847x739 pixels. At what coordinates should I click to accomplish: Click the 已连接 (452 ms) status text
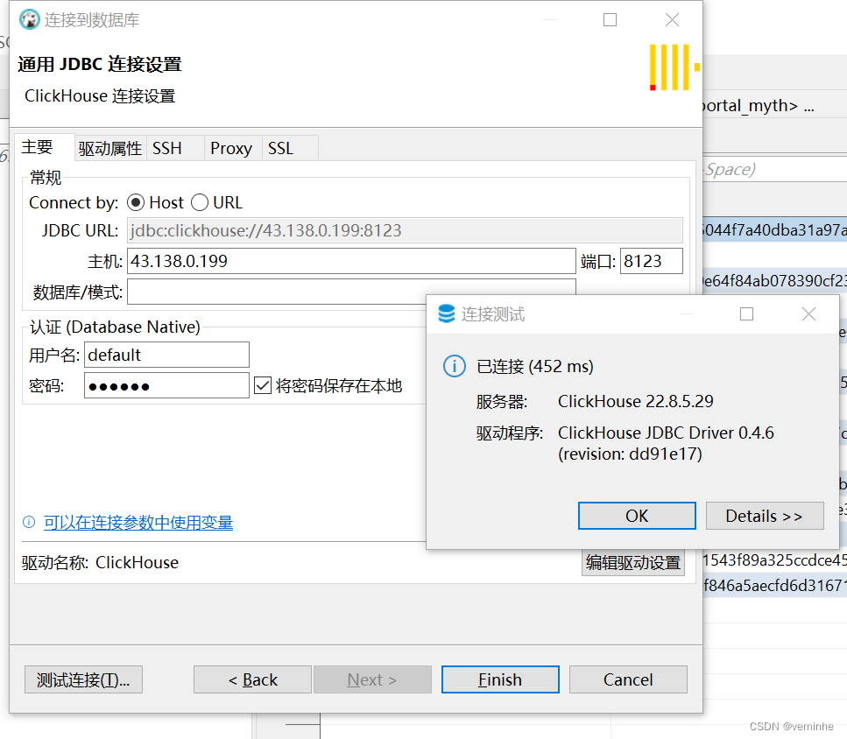535,367
